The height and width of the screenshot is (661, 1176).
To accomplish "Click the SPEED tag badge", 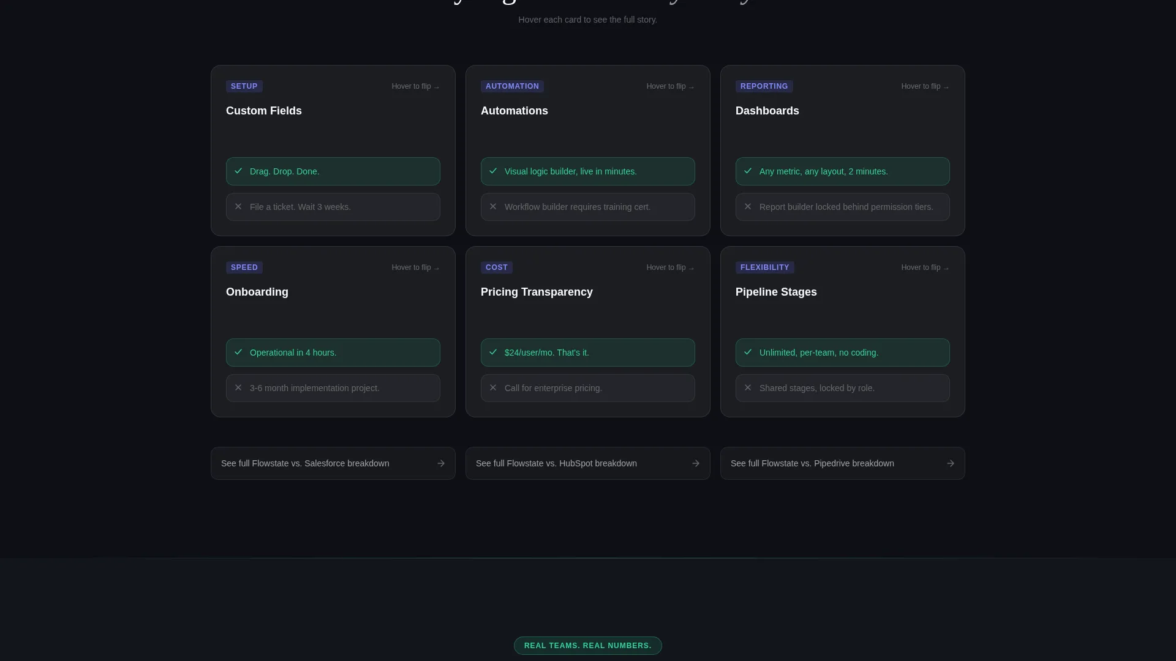I will [244, 267].
